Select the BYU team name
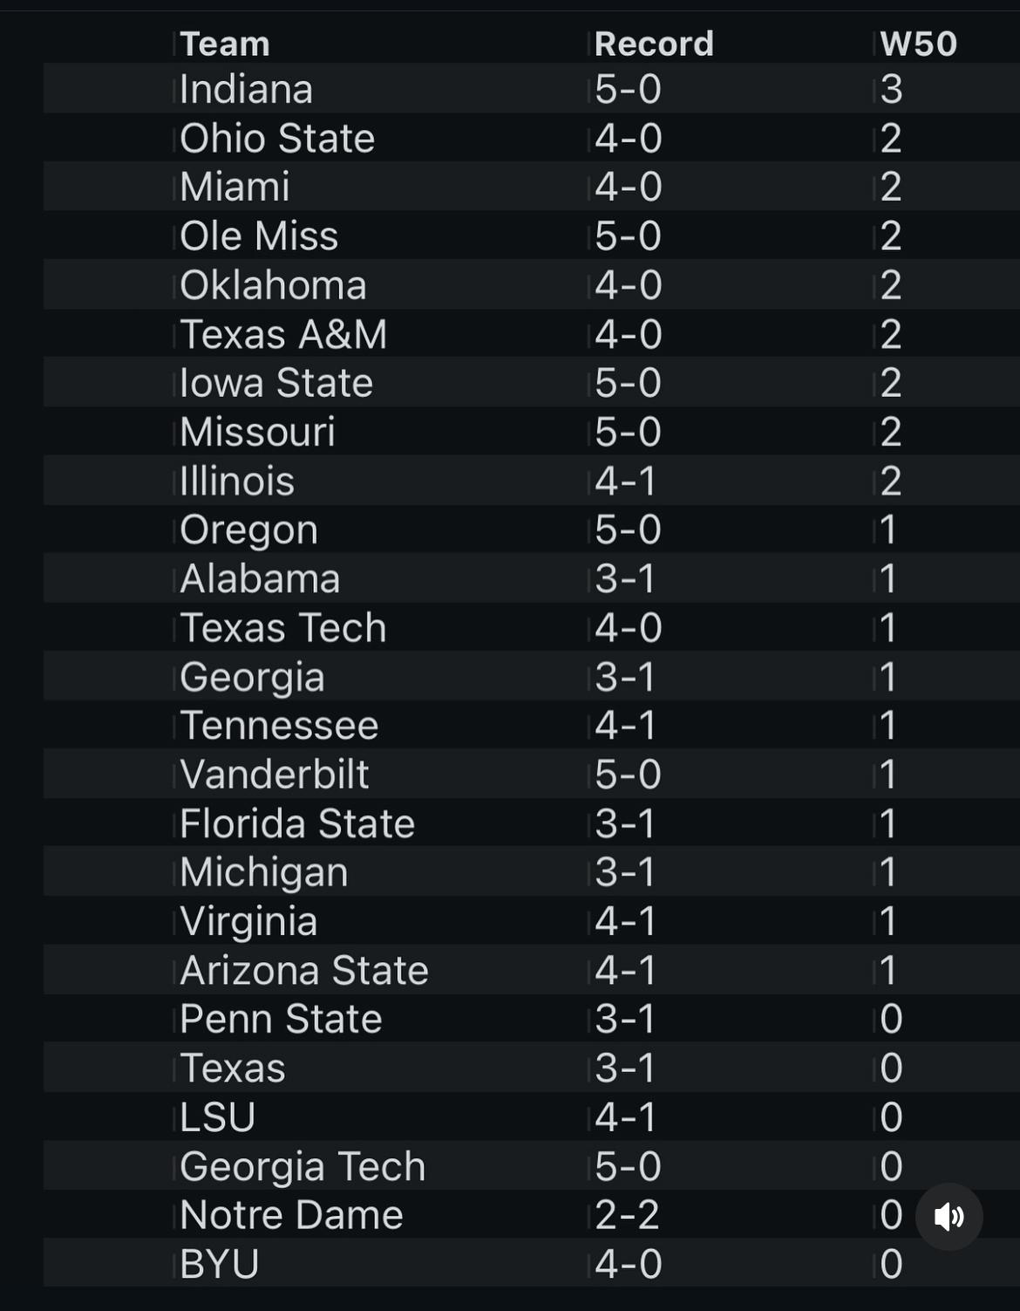Screen dimensions: 1020x1311 (220, 1264)
